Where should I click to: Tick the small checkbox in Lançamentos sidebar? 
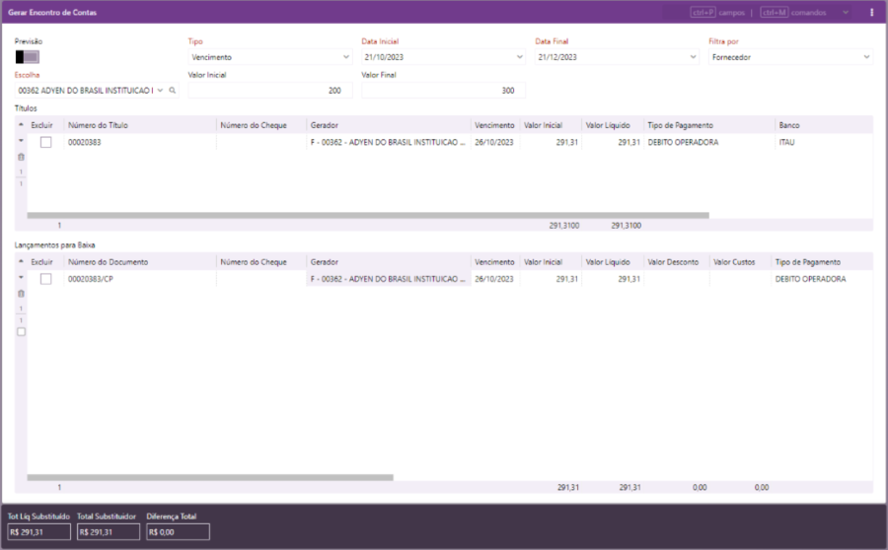point(21,332)
